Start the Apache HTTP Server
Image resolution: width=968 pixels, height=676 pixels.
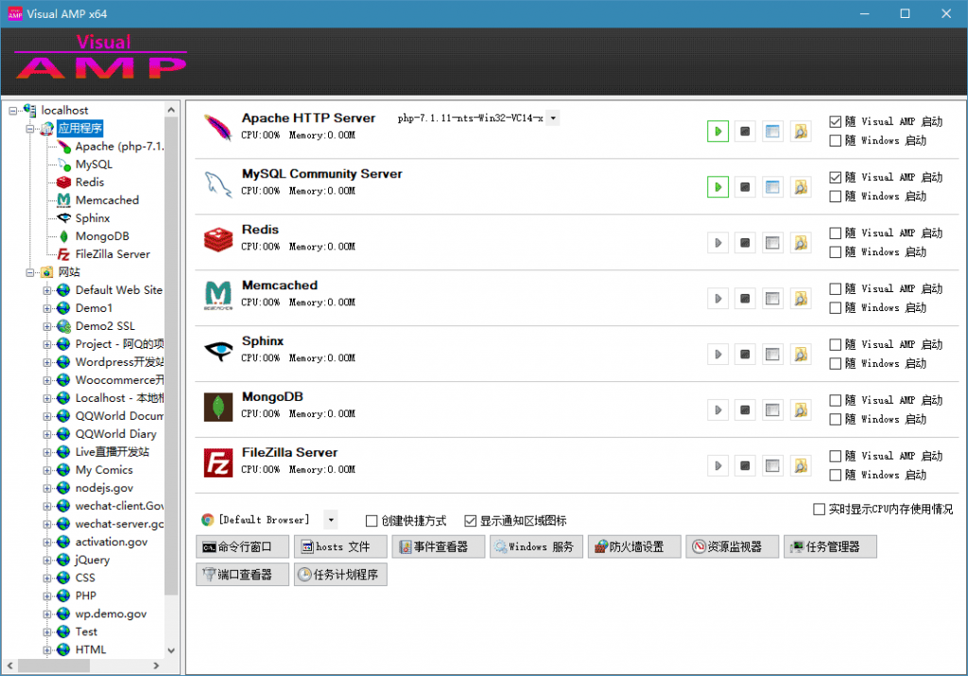(x=717, y=130)
